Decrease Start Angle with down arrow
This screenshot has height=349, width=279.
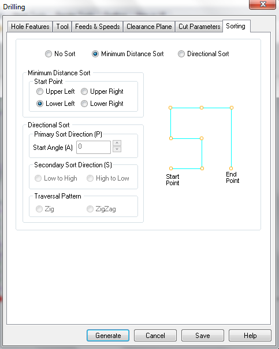coord(117,149)
